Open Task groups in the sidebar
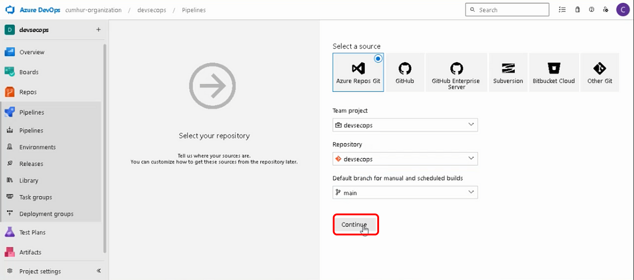 [36, 197]
